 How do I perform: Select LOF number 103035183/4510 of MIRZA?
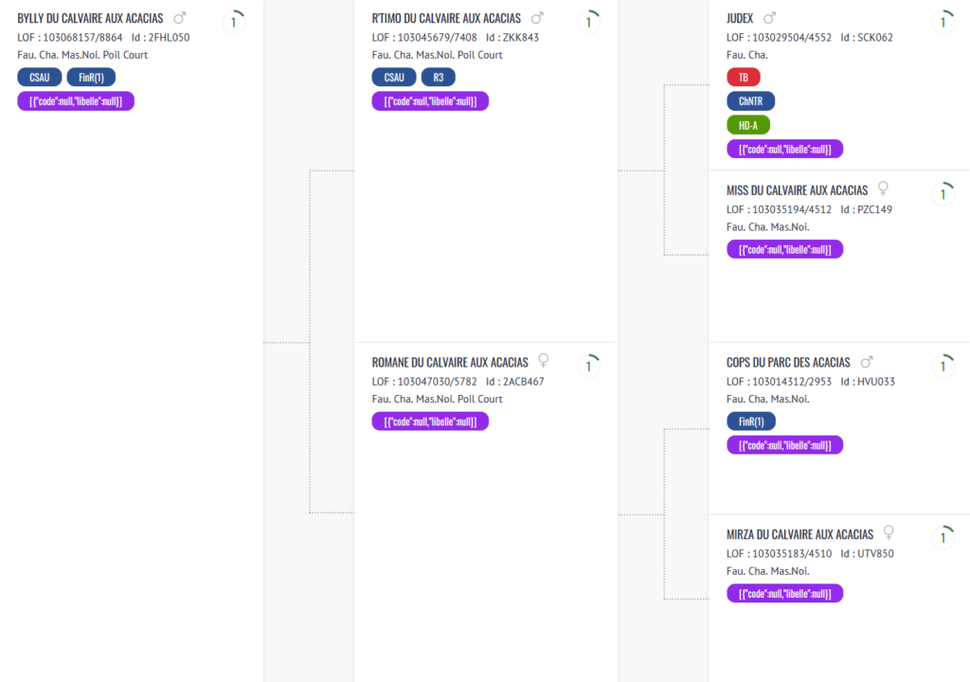pos(791,554)
